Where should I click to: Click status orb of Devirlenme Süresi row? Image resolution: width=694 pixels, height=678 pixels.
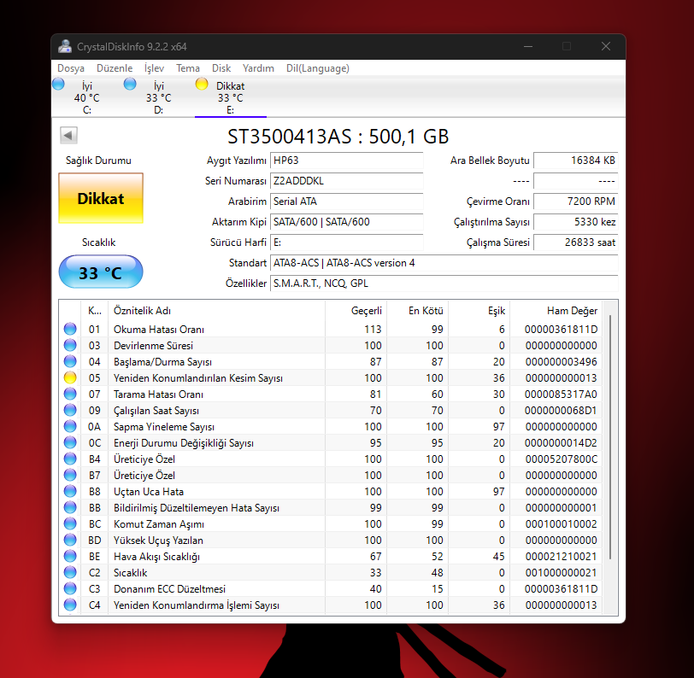[x=70, y=345]
